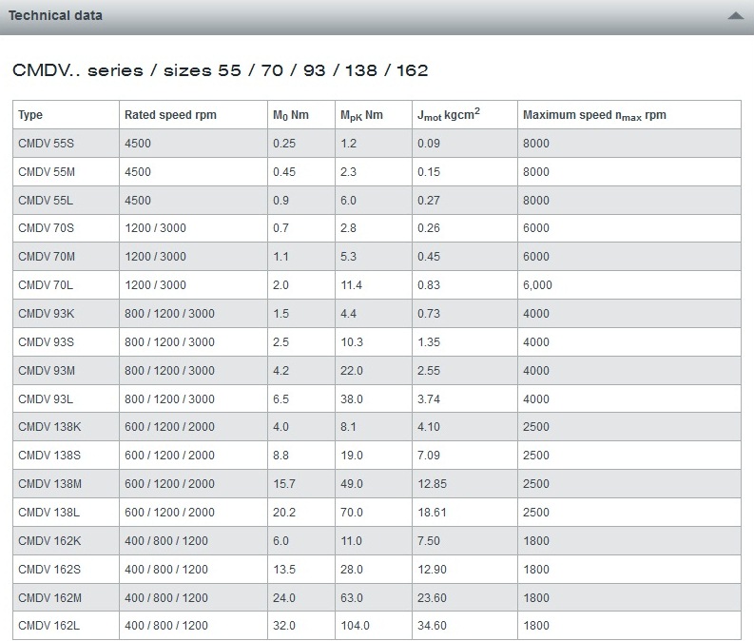The width and height of the screenshot is (754, 641).
Task: Click the 34.60 Jmot value for CMDV 162L
Action: [x=432, y=625]
